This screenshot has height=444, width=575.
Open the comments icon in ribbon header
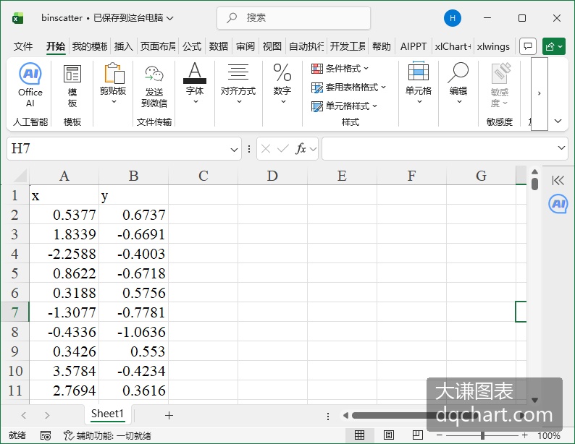[x=528, y=46]
